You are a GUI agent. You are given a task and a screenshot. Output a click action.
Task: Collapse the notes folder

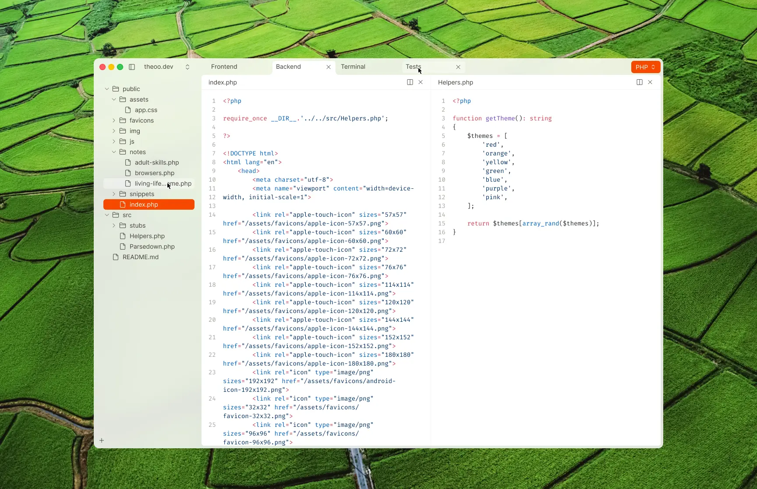tap(114, 151)
